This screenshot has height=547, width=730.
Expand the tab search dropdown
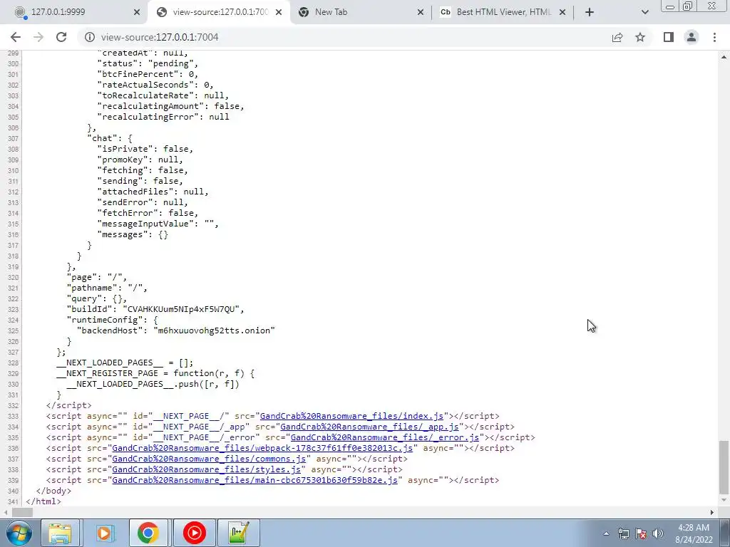tap(644, 12)
